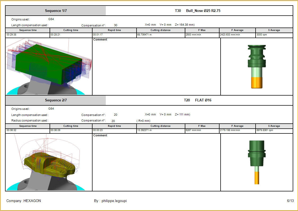Select the 68.706471 m cutting distance cell
The image size is (298, 211).
144,35
